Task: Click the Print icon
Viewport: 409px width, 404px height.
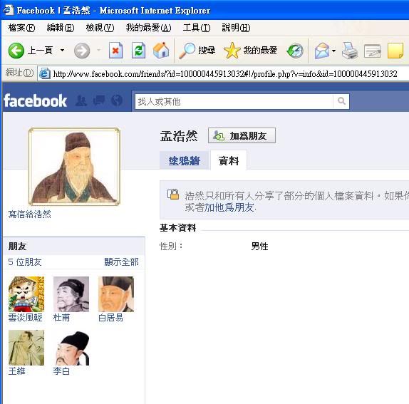Action: [350, 51]
